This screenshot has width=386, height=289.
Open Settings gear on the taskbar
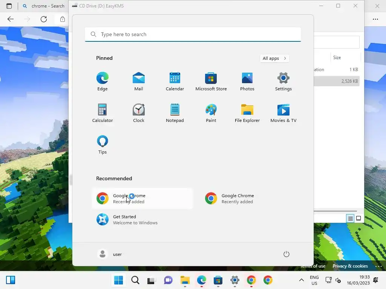pos(234,280)
